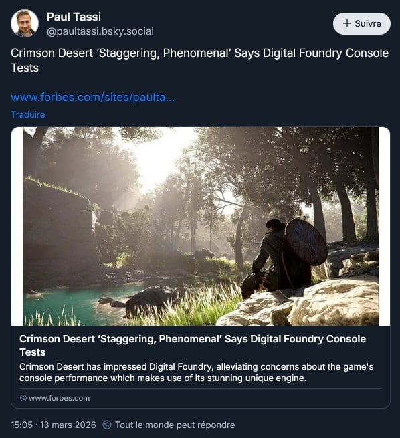Open Paul Tassi's profile avatar
Screen dimensions: 400x438
pyautogui.click(x=25, y=23)
